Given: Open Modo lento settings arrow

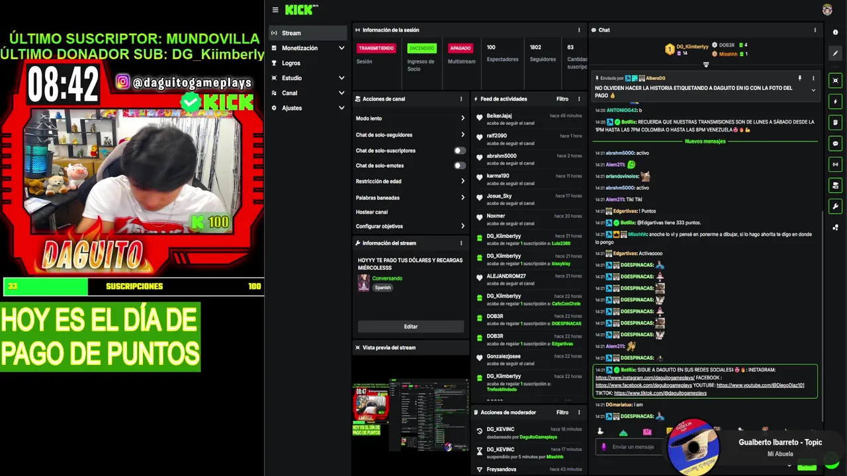Looking at the screenshot, I should (x=463, y=118).
